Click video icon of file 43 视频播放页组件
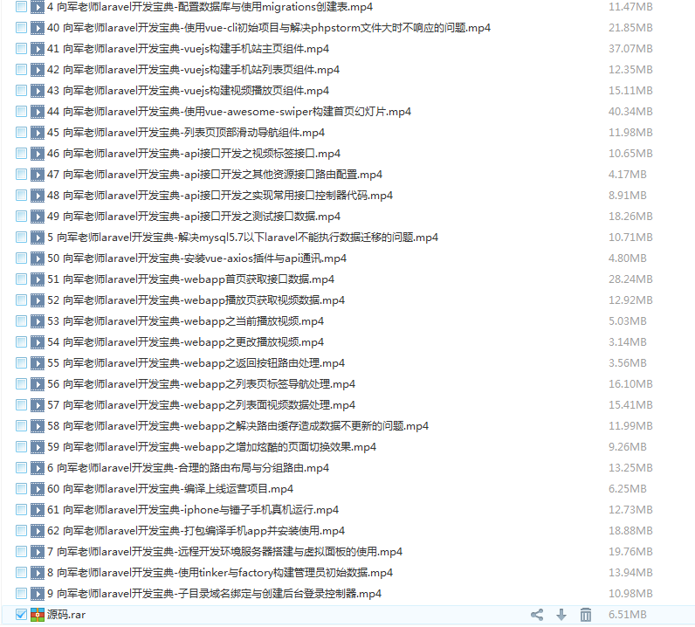This screenshot has width=695, height=627. (38, 91)
